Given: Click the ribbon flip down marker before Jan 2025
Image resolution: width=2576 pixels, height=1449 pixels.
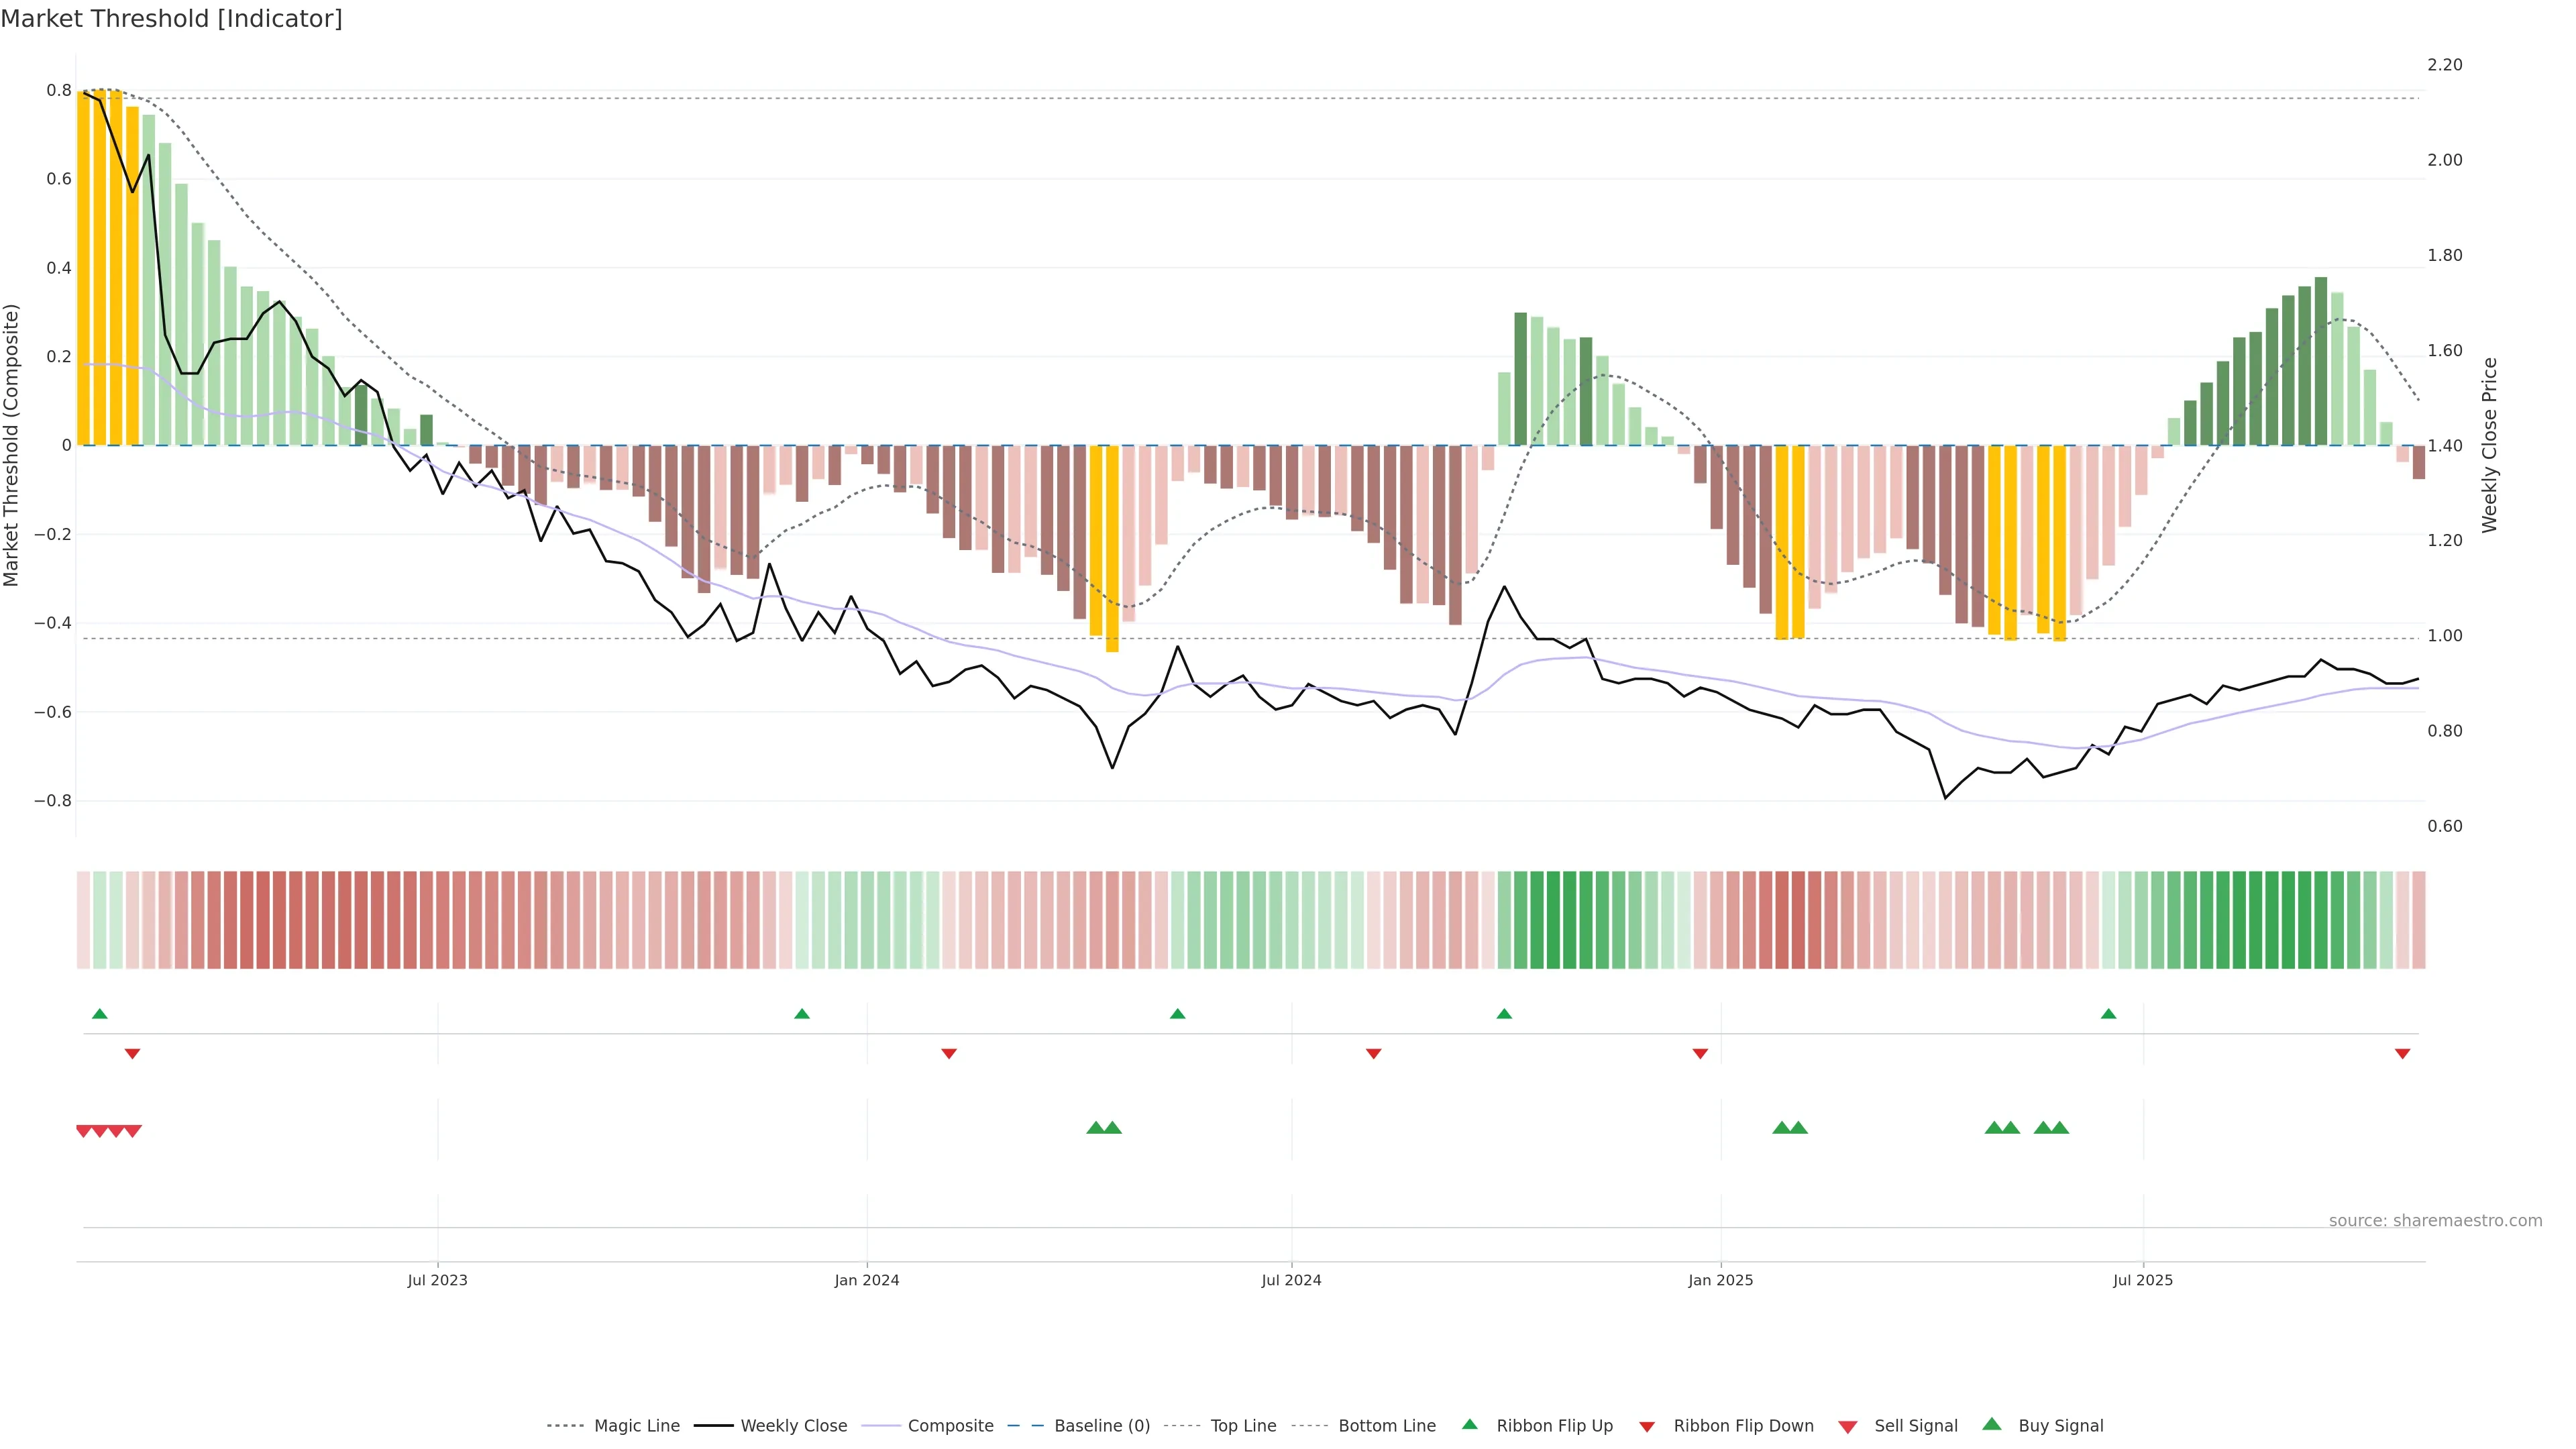Looking at the screenshot, I should (x=1700, y=1054).
